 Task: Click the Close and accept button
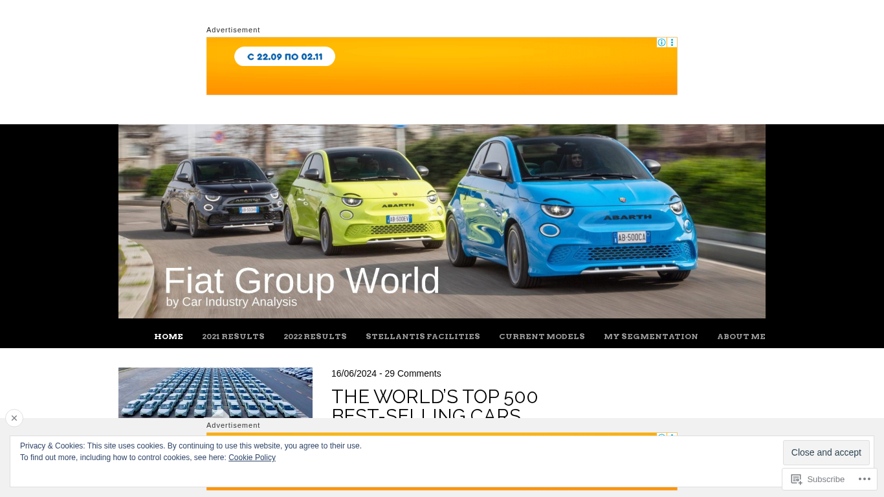[x=826, y=452]
